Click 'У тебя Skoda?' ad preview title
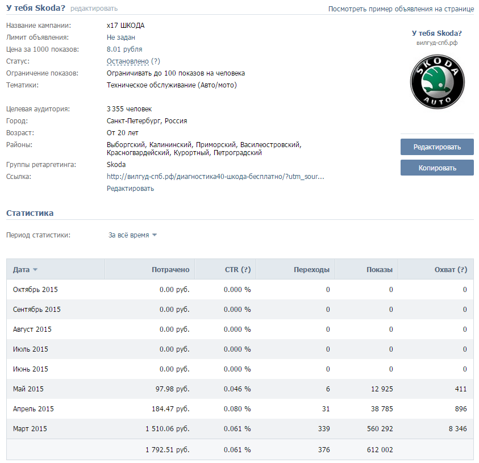This screenshot has width=479, height=463. click(x=437, y=34)
